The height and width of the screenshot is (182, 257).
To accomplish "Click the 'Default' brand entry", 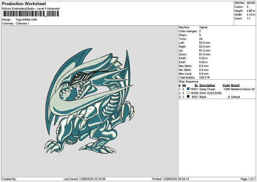I will click(x=236, y=97).
